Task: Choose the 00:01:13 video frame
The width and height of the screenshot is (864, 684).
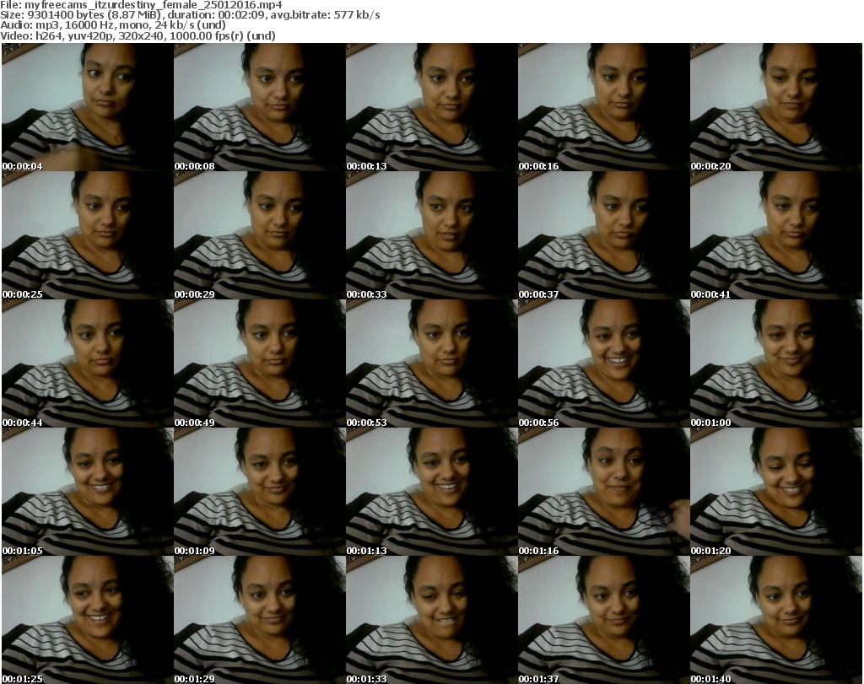Action: 431,492
